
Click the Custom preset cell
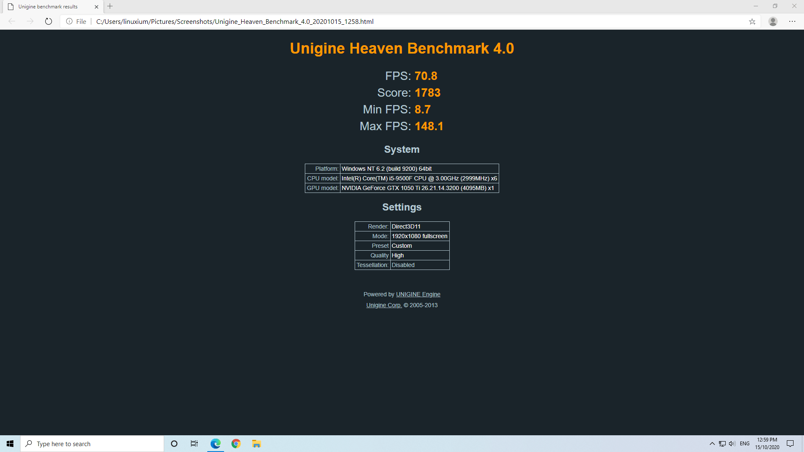pyautogui.click(x=420, y=246)
